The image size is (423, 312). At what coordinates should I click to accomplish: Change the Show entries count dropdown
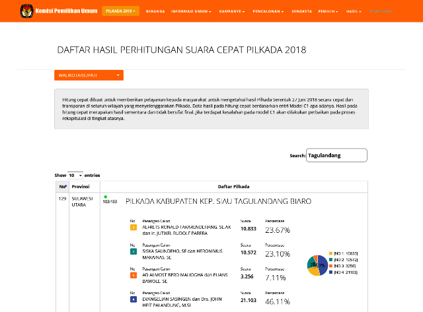(75, 175)
